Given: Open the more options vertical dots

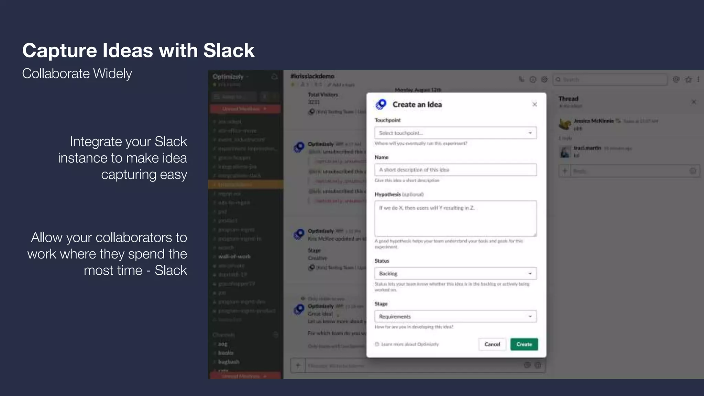Looking at the screenshot, I should click(698, 79).
